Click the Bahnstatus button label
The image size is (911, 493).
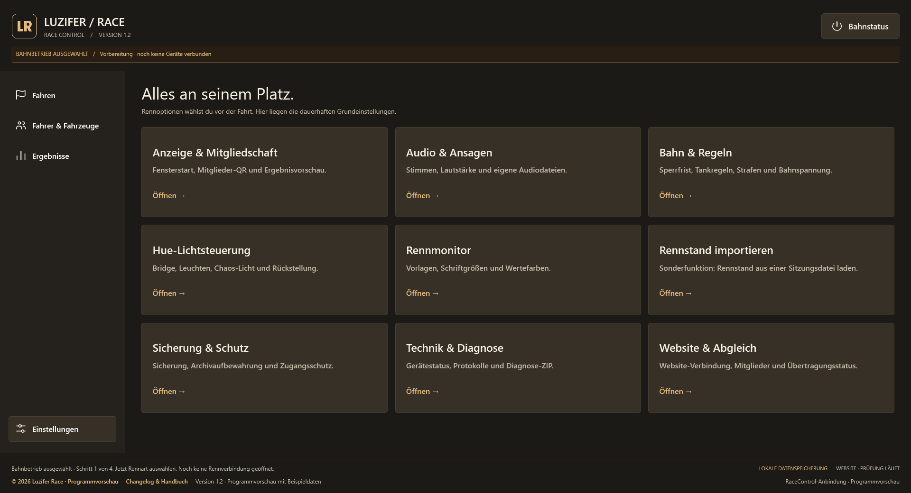(868, 27)
